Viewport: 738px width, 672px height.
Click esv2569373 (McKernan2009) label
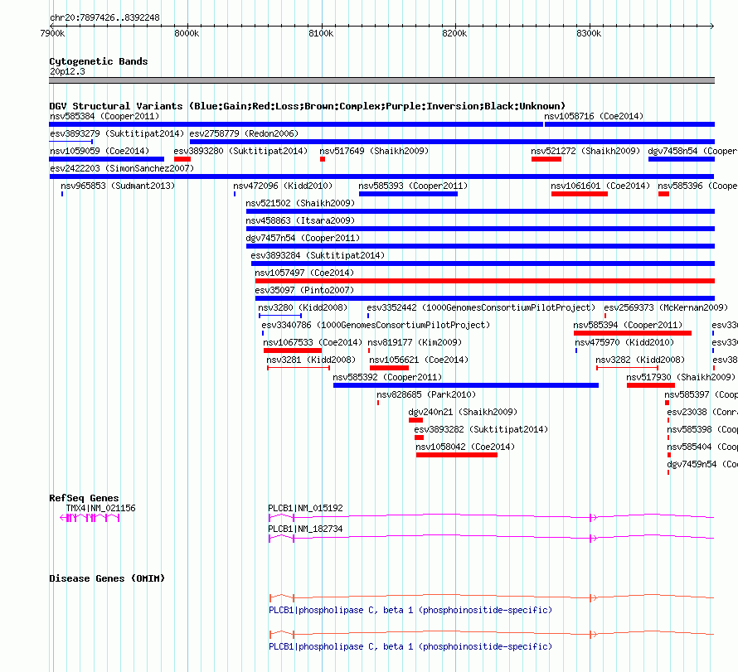[x=666, y=307]
